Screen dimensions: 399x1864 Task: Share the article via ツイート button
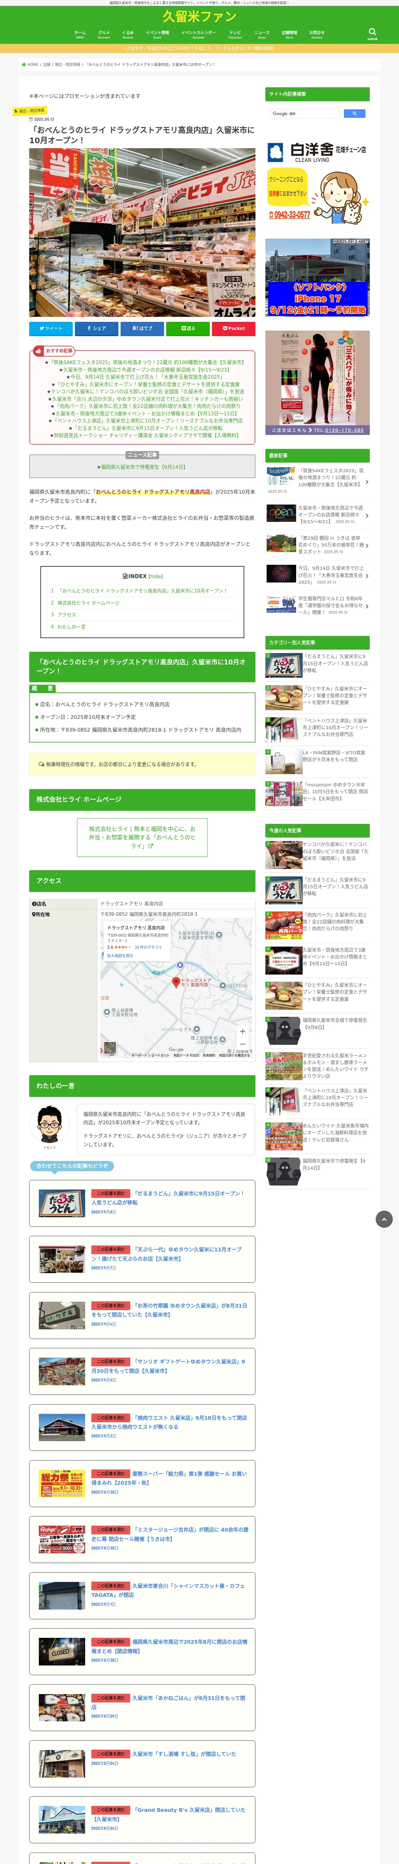(x=51, y=328)
